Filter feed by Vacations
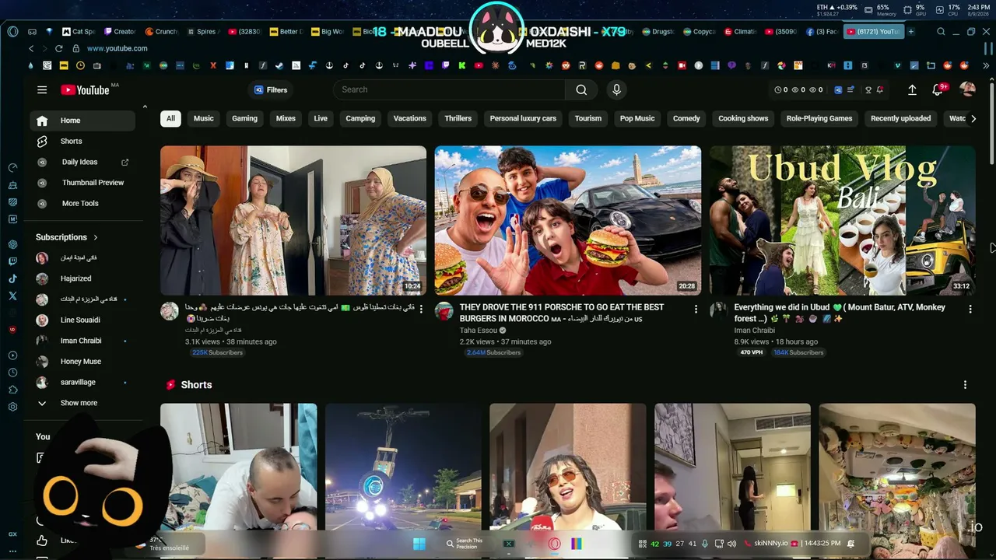Image resolution: width=996 pixels, height=560 pixels. pyautogui.click(x=410, y=118)
